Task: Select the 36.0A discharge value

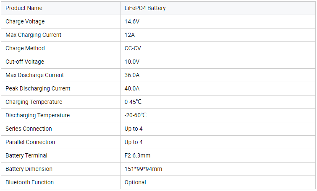Action: [x=132, y=75]
